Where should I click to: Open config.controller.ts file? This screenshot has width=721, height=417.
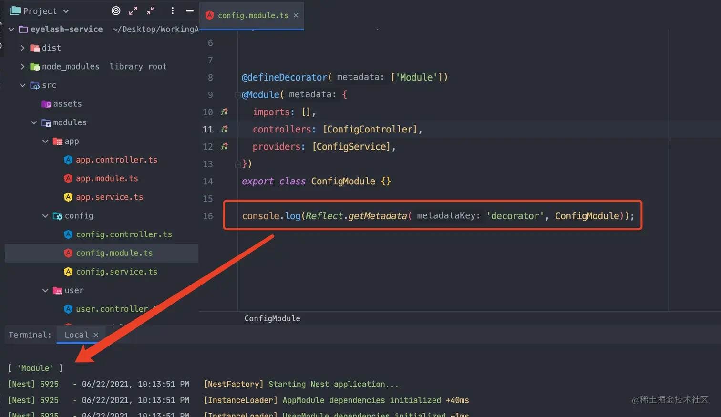(124, 234)
